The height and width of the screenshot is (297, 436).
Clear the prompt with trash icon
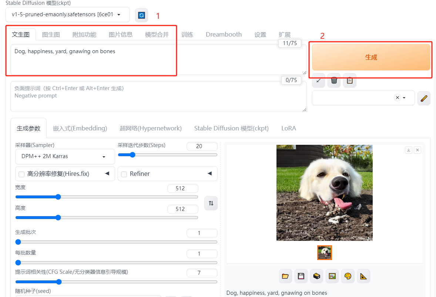coord(334,81)
